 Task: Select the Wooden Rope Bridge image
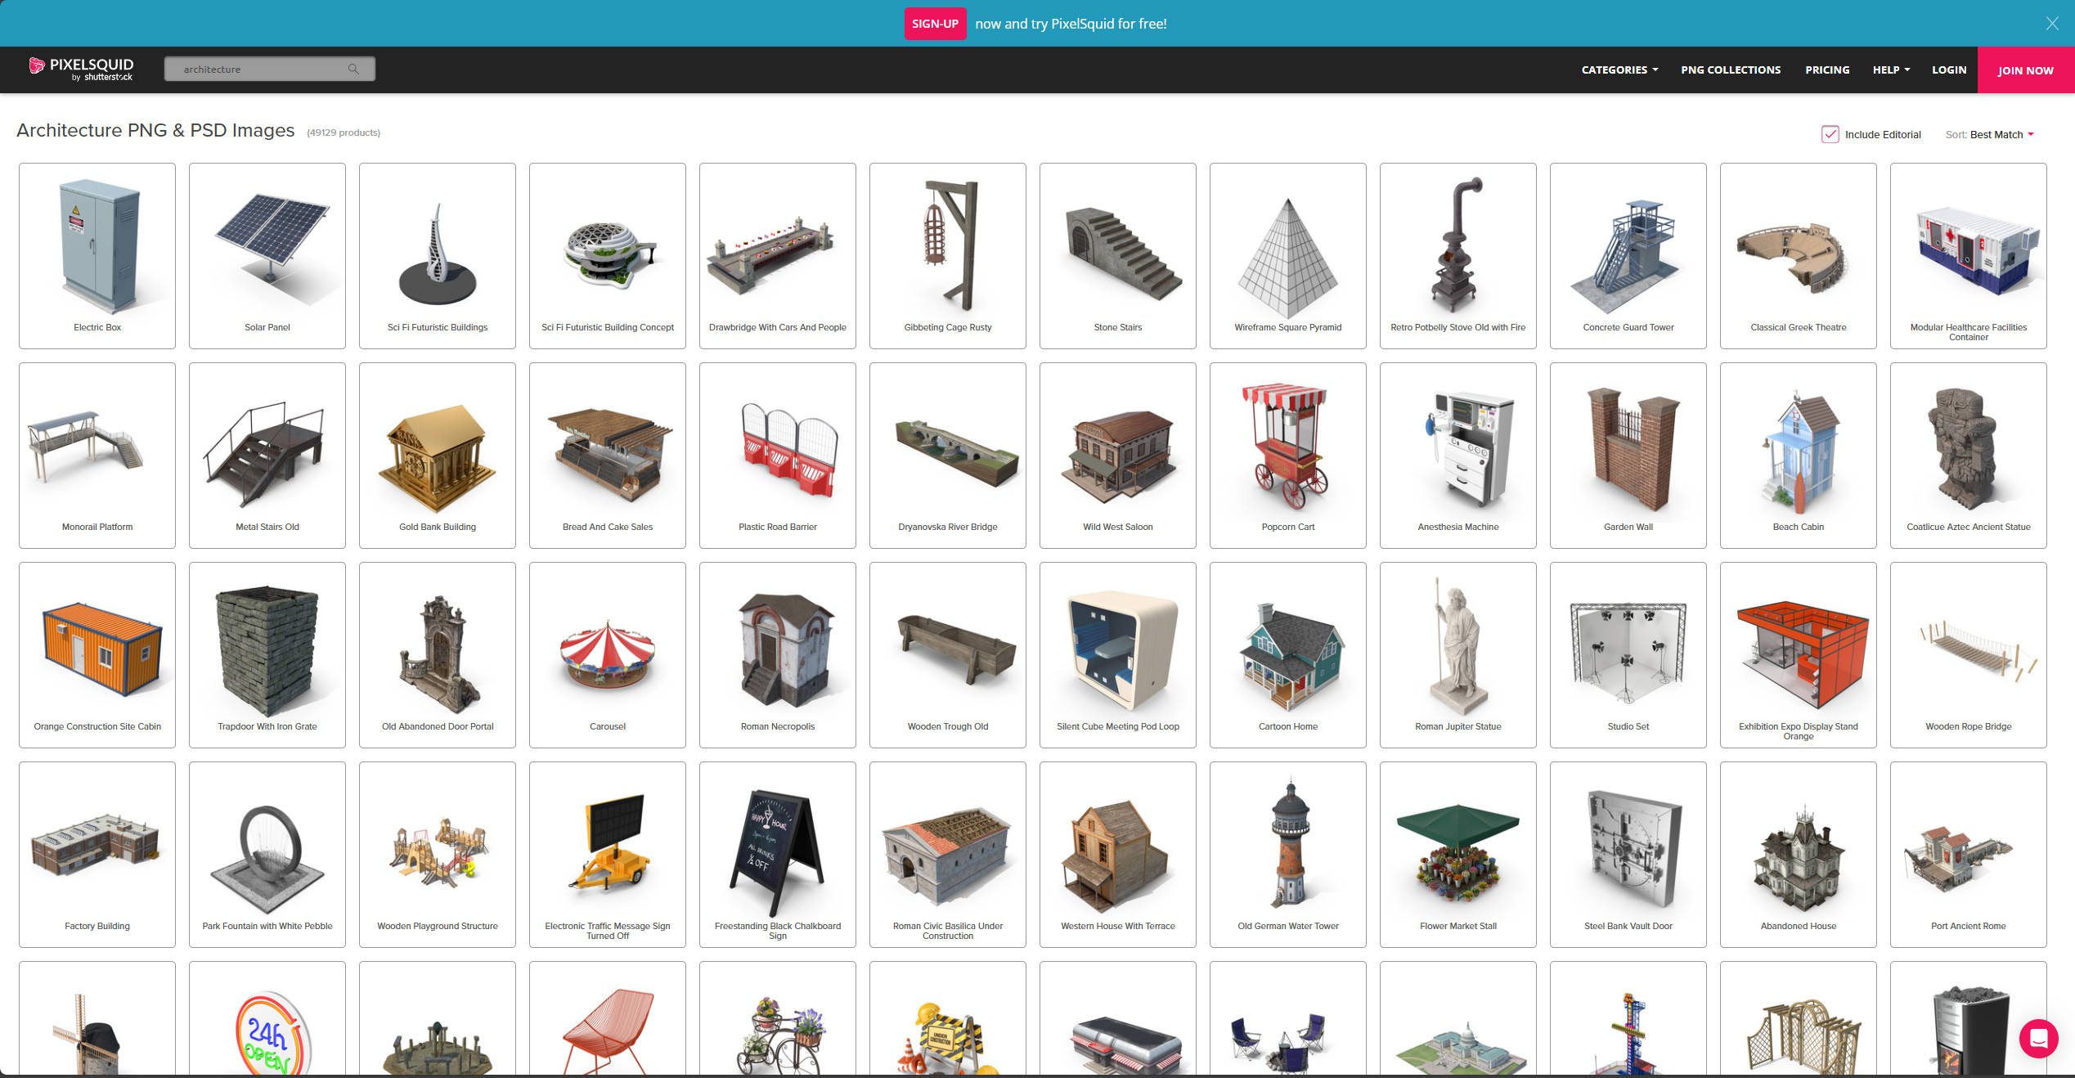pyautogui.click(x=1969, y=654)
